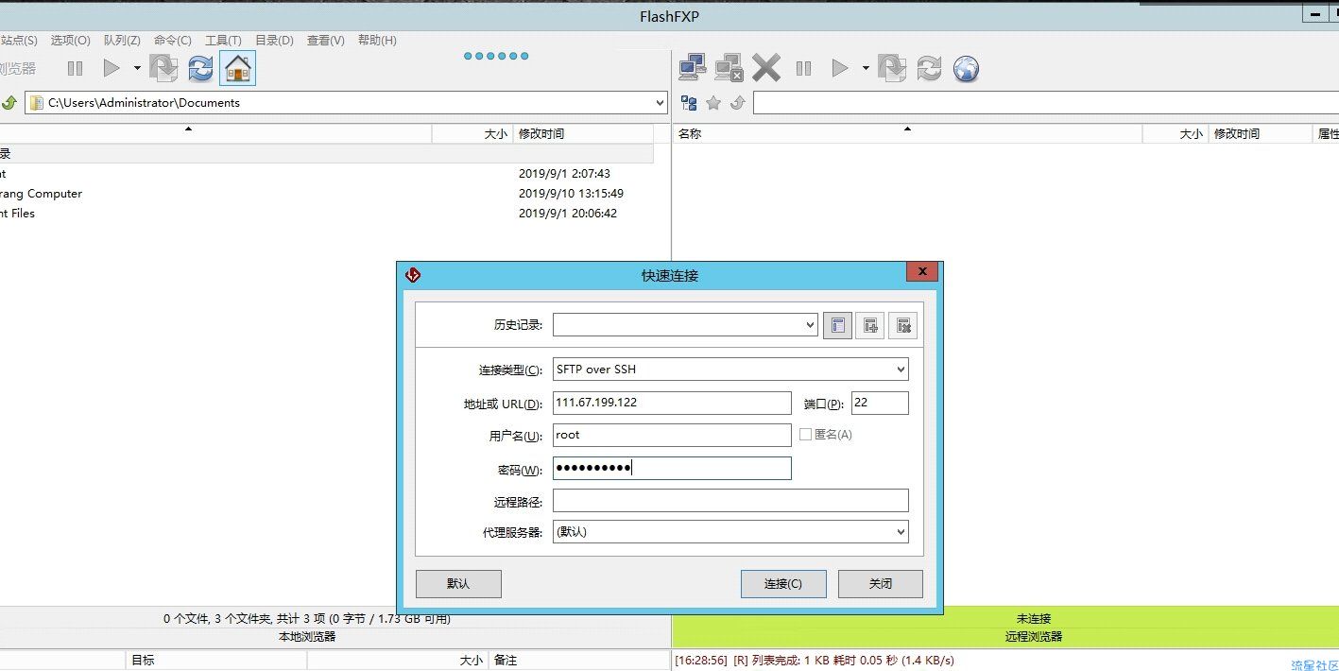This screenshot has width=1339, height=671.
Task: Sort remote files by 名称 column
Action: tap(907, 134)
